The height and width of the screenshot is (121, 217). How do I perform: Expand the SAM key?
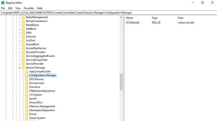[x=20, y=33]
